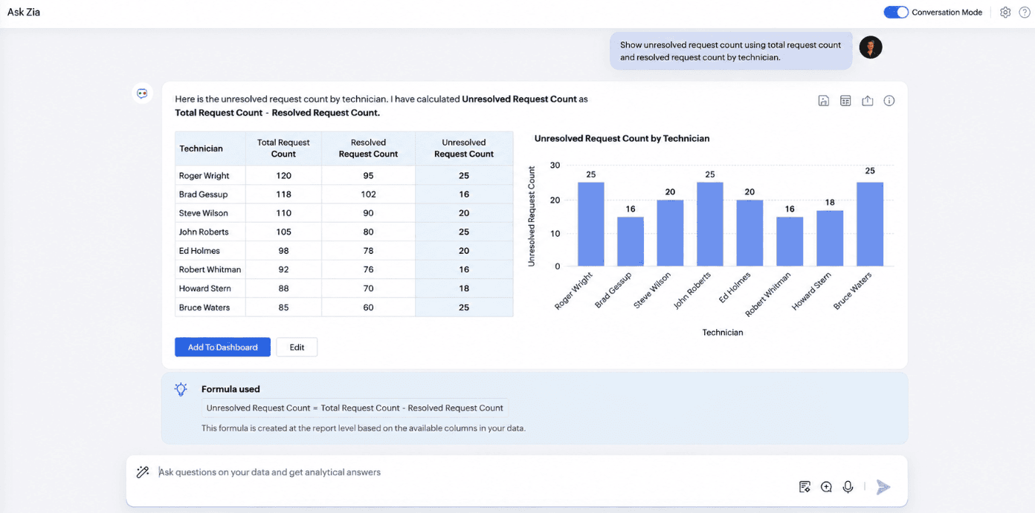
Task: Click the Edit button
Action: (297, 347)
